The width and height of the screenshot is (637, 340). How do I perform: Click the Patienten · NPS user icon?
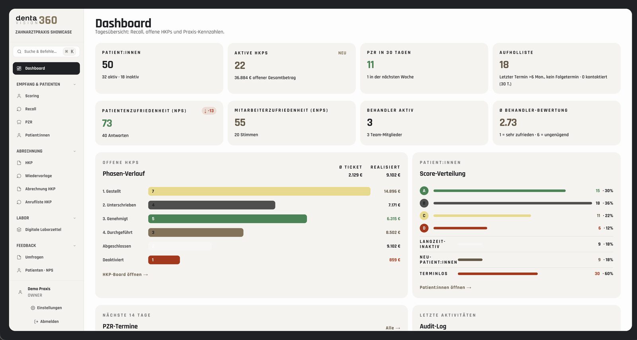point(19,270)
